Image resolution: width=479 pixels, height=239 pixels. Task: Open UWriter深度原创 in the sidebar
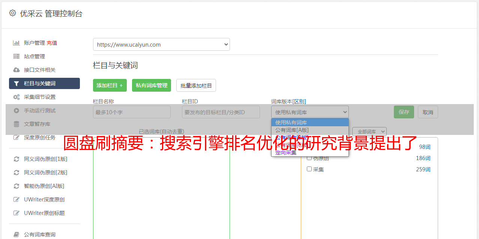pos(44,200)
